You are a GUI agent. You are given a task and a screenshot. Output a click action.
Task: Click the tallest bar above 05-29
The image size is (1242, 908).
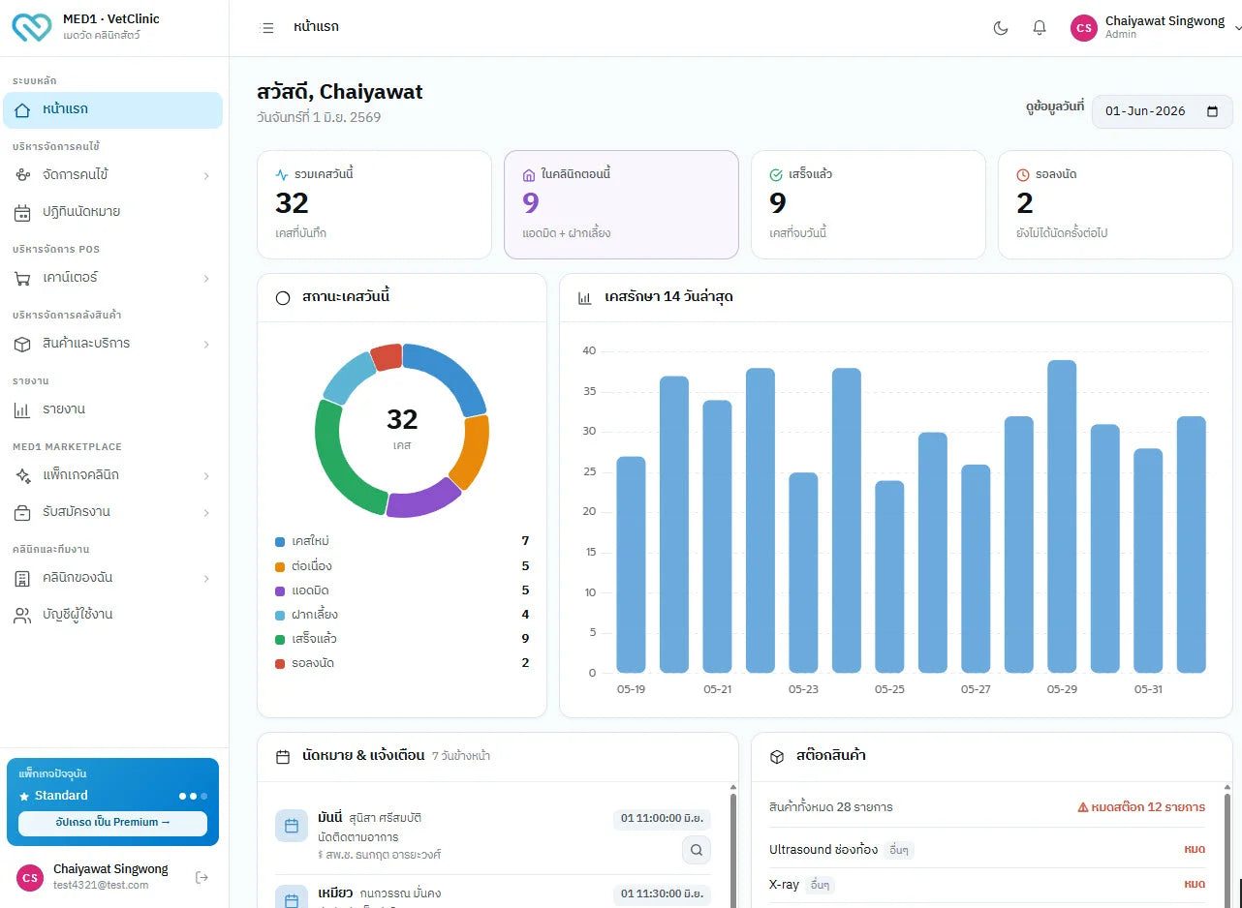(x=1062, y=517)
